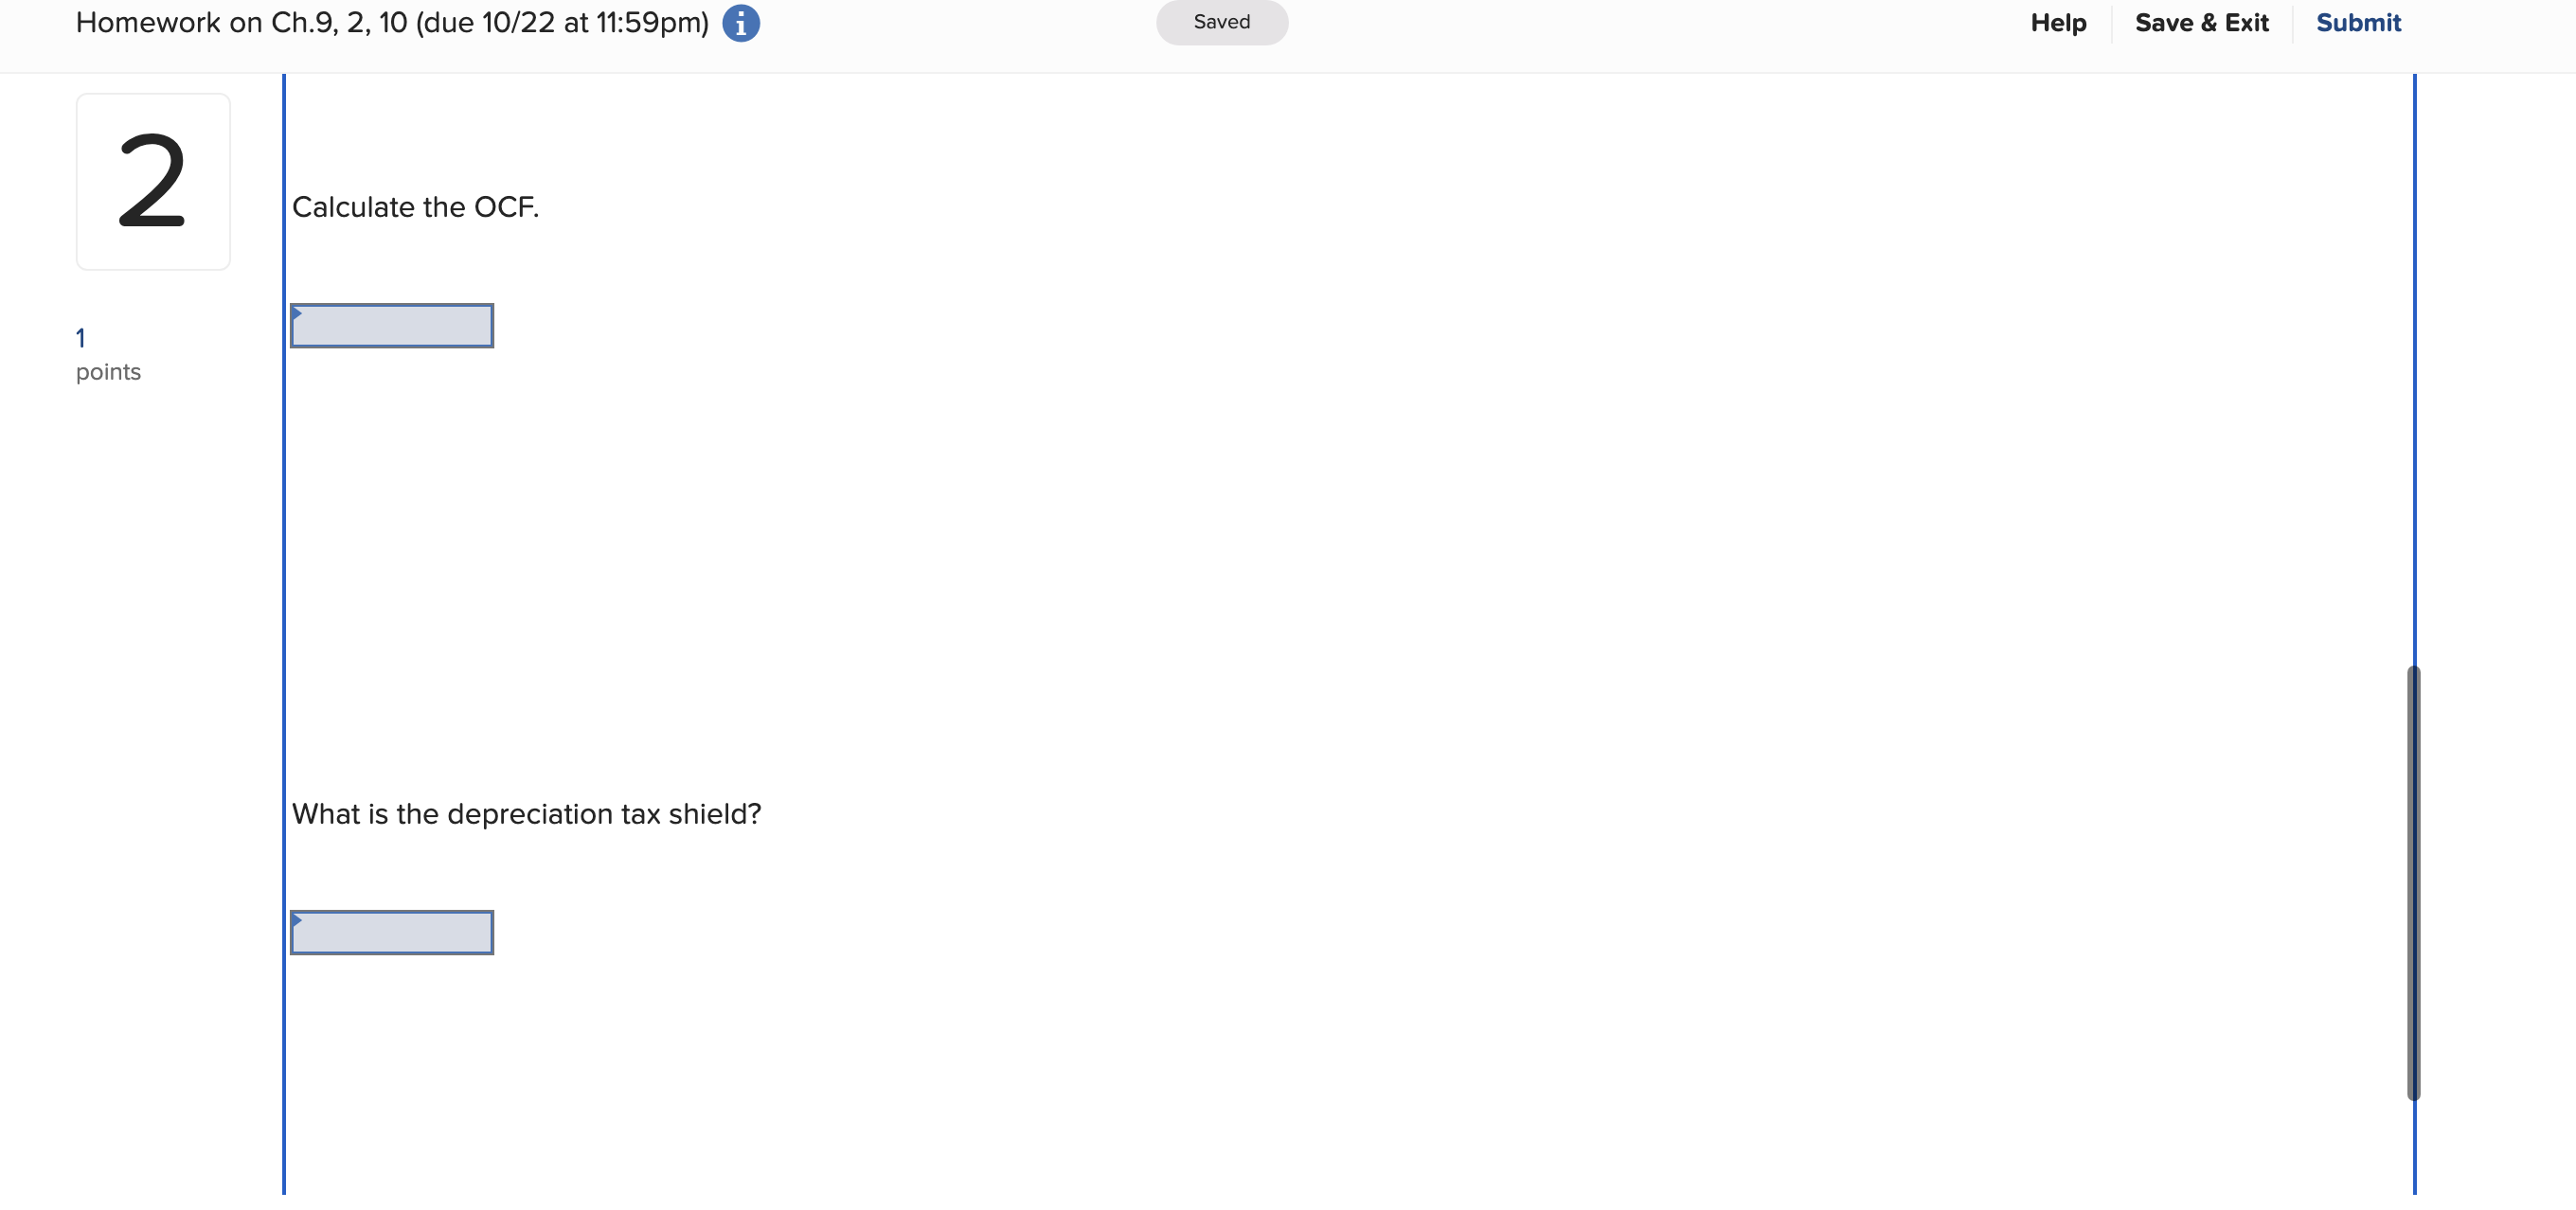2576x1210 pixels.
Task: Open the triangle disclosure on the first answer box
Action: (x=297, y=313)
